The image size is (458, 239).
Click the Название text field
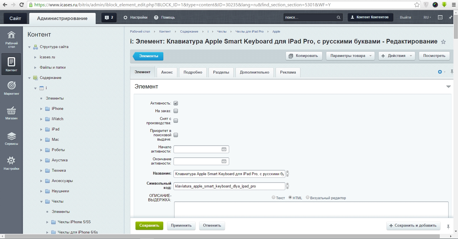point(229,174)
